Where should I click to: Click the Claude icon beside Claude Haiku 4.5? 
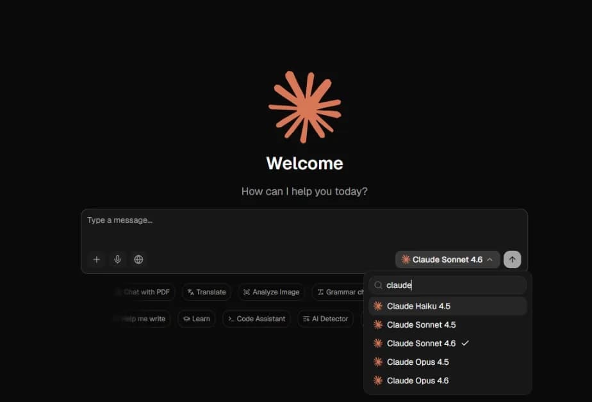tap(377, 306)
